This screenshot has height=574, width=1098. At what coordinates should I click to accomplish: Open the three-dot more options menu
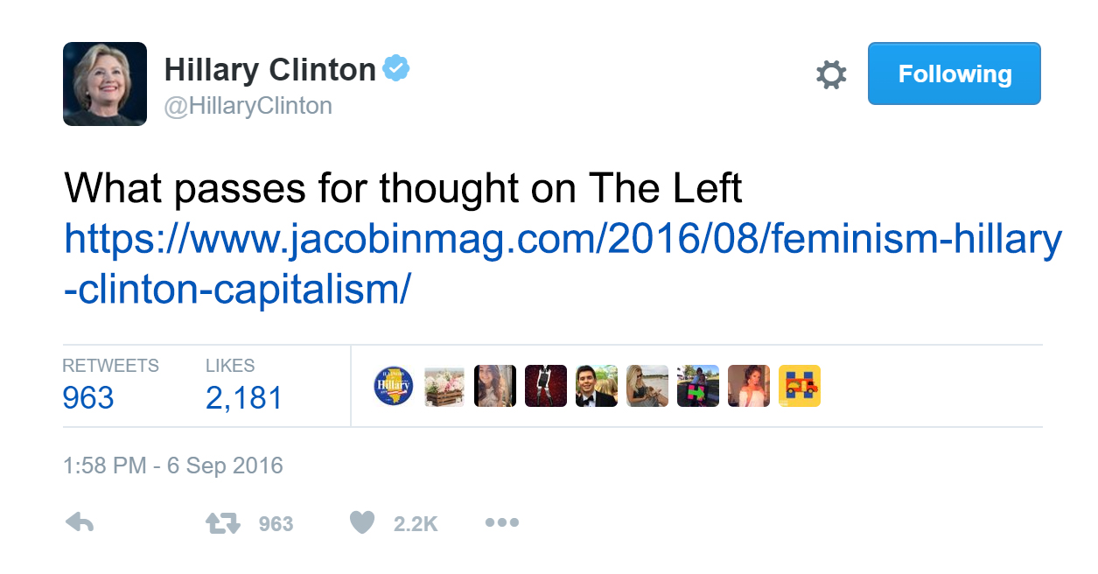click(x=501, y=523)
